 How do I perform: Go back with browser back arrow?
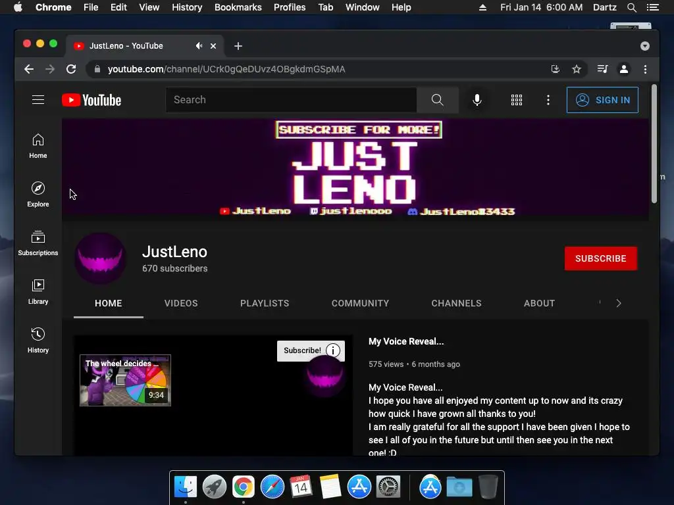point(29,69)
